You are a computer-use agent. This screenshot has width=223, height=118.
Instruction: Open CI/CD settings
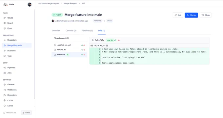[17, 100]
